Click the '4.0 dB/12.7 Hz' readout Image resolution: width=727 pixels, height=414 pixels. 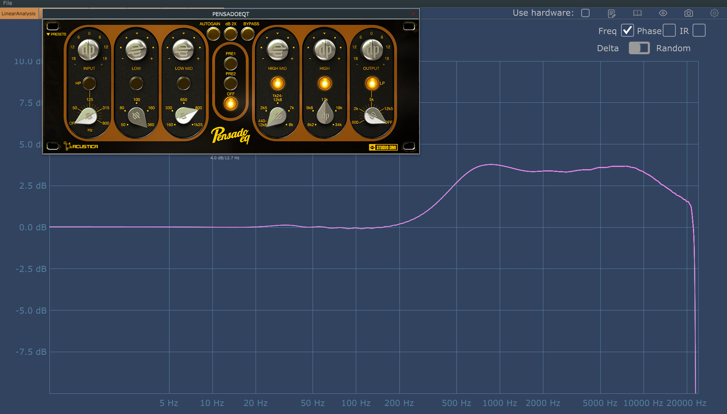(x=225, y=158)
